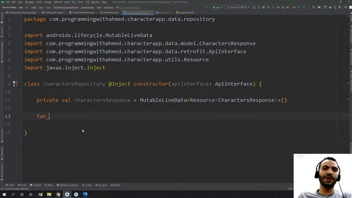Open the 'app' run configuration dropdown
The height and width of the screenshot is (198, 352).
[x=218, y=7]
